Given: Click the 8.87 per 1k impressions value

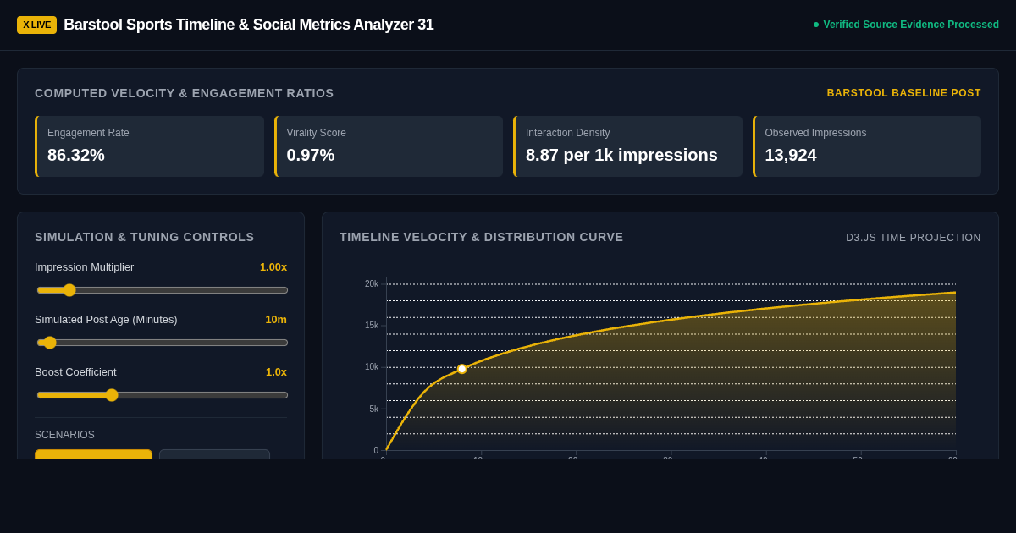Looking at the screenshot, I should tap(621, 155).
